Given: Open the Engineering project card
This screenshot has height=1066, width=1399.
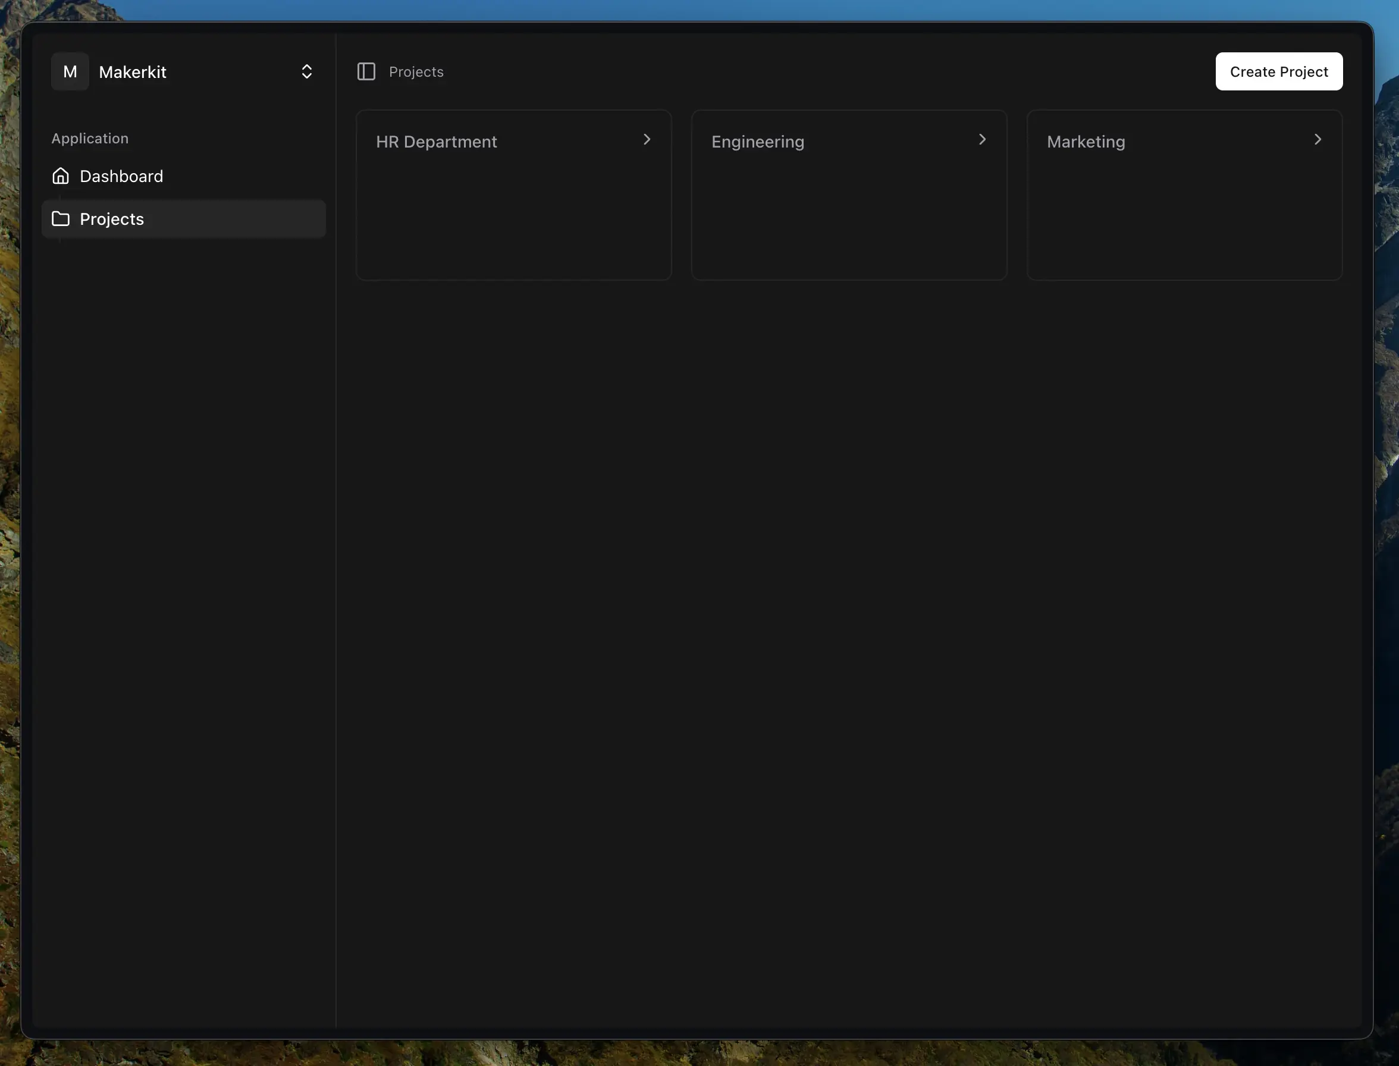Looking at the screenshot, I should click(849, 203).
